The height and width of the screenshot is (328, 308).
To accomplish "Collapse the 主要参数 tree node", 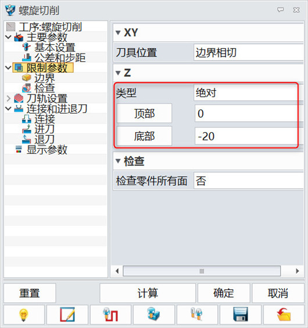I will pos(8,37).
